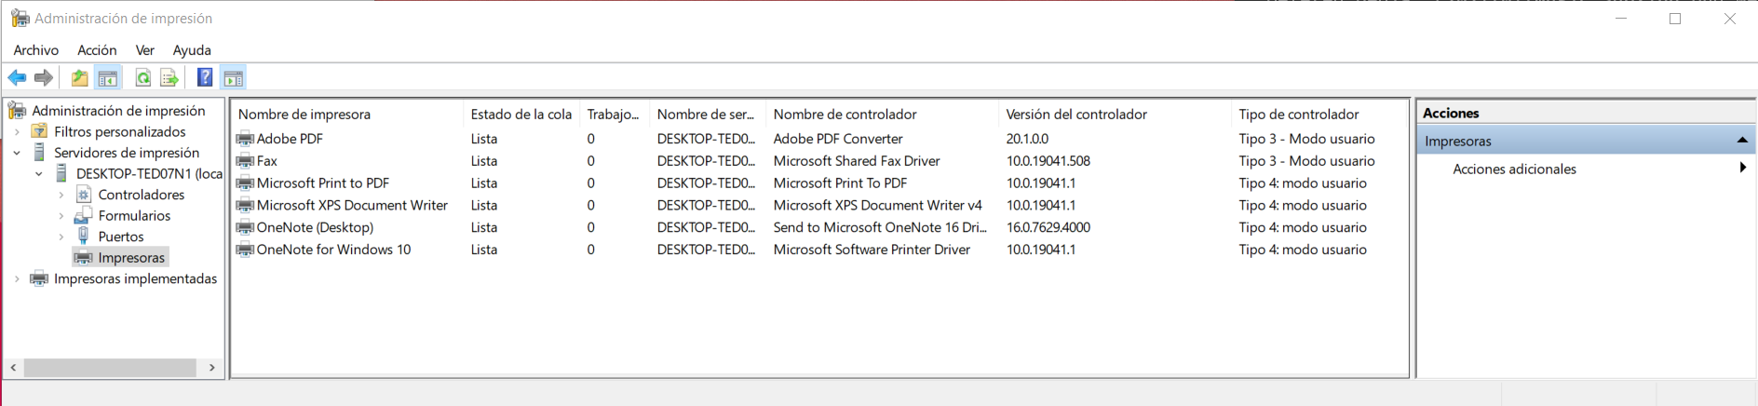Click the Administración de impresión root icon

18,111
